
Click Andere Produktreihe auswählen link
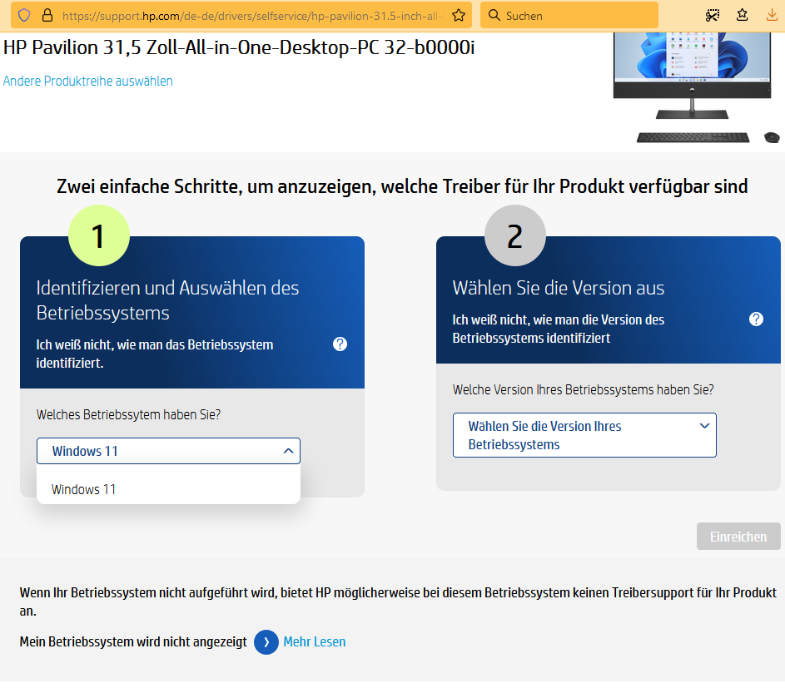point(88,81)
